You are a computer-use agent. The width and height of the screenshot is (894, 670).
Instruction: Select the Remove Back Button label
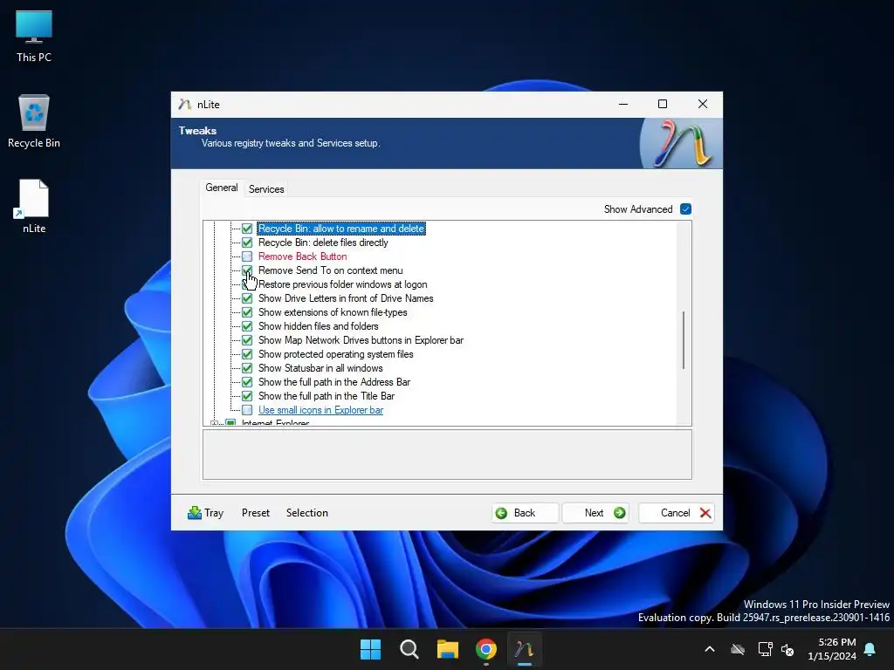click(x=302, y=256)
